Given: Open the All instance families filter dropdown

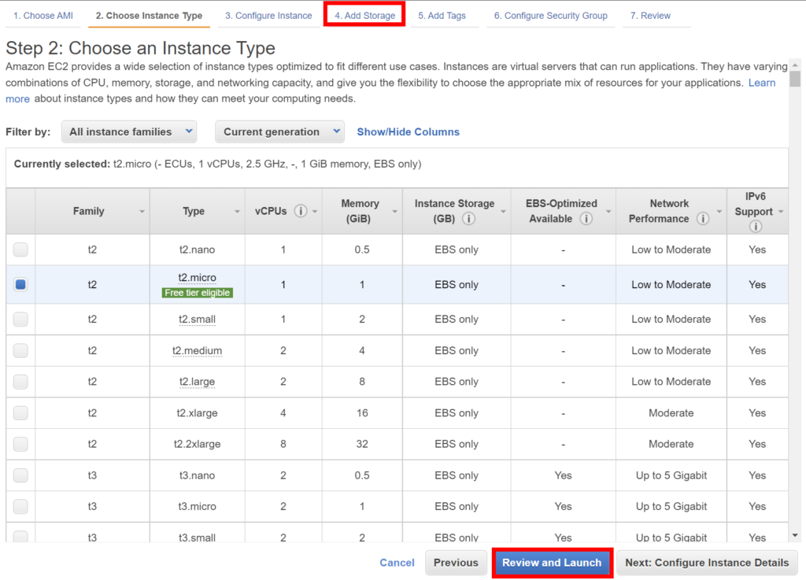Looking at the screenshot, I should [x=129, y=132].
